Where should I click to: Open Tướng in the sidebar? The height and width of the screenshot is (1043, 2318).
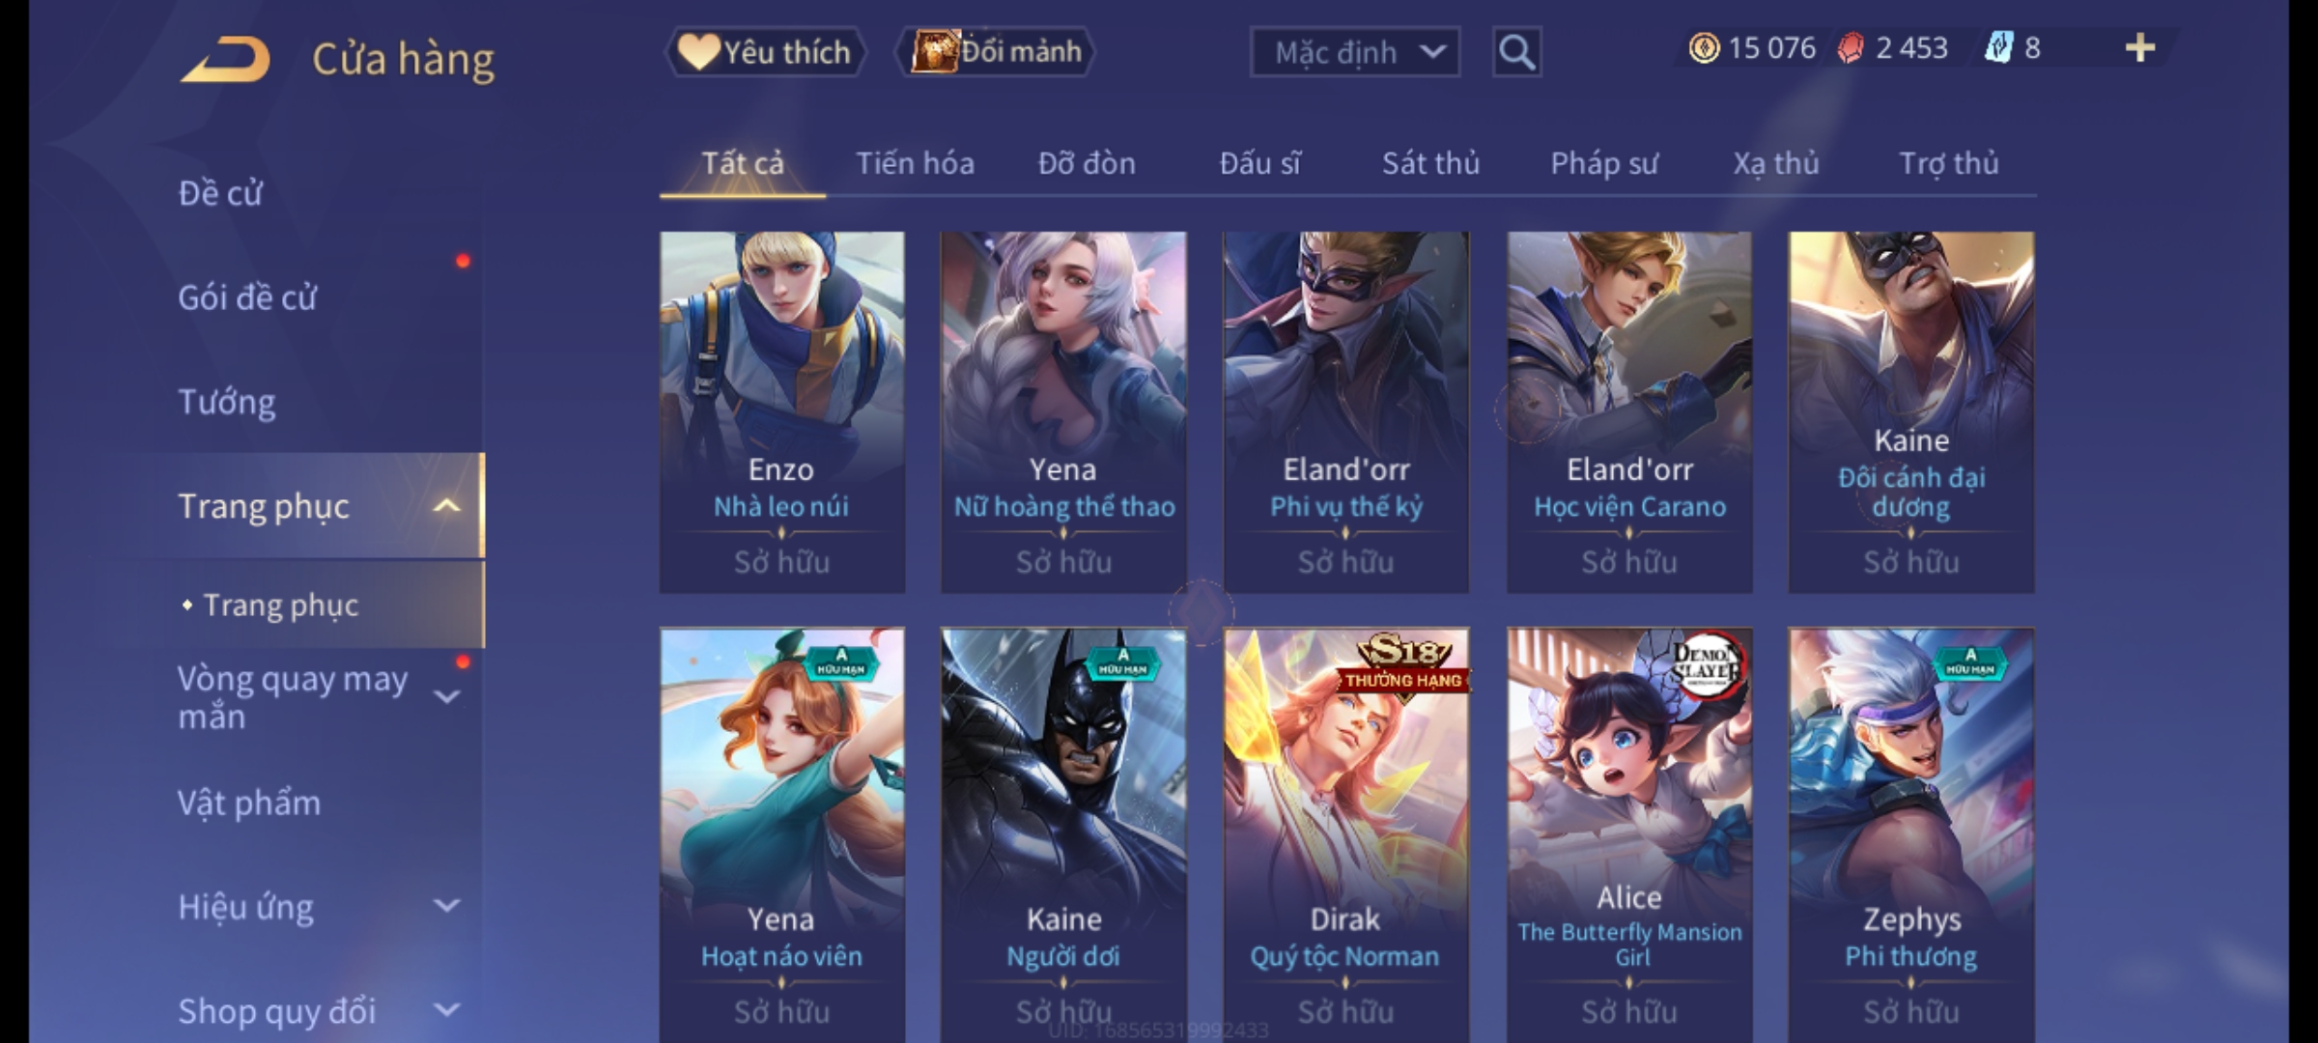pos(227,402)
